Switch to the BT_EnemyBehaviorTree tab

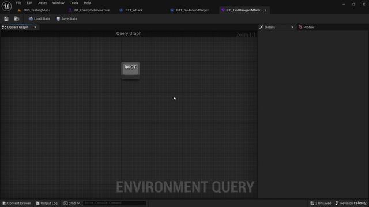pyautogui.click(x=92, y=10)
